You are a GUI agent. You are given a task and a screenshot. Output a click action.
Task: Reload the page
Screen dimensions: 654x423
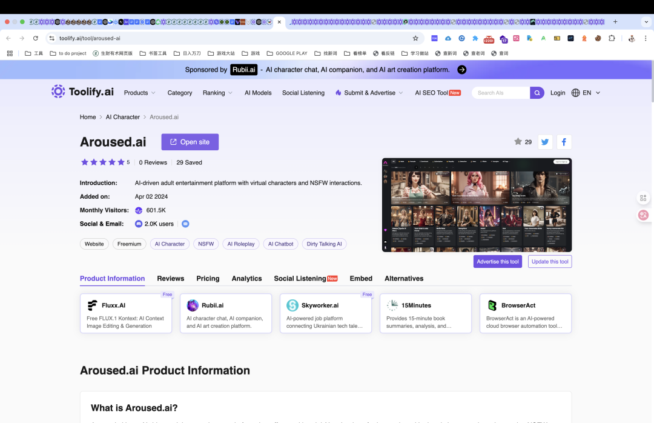click(36, 38)
